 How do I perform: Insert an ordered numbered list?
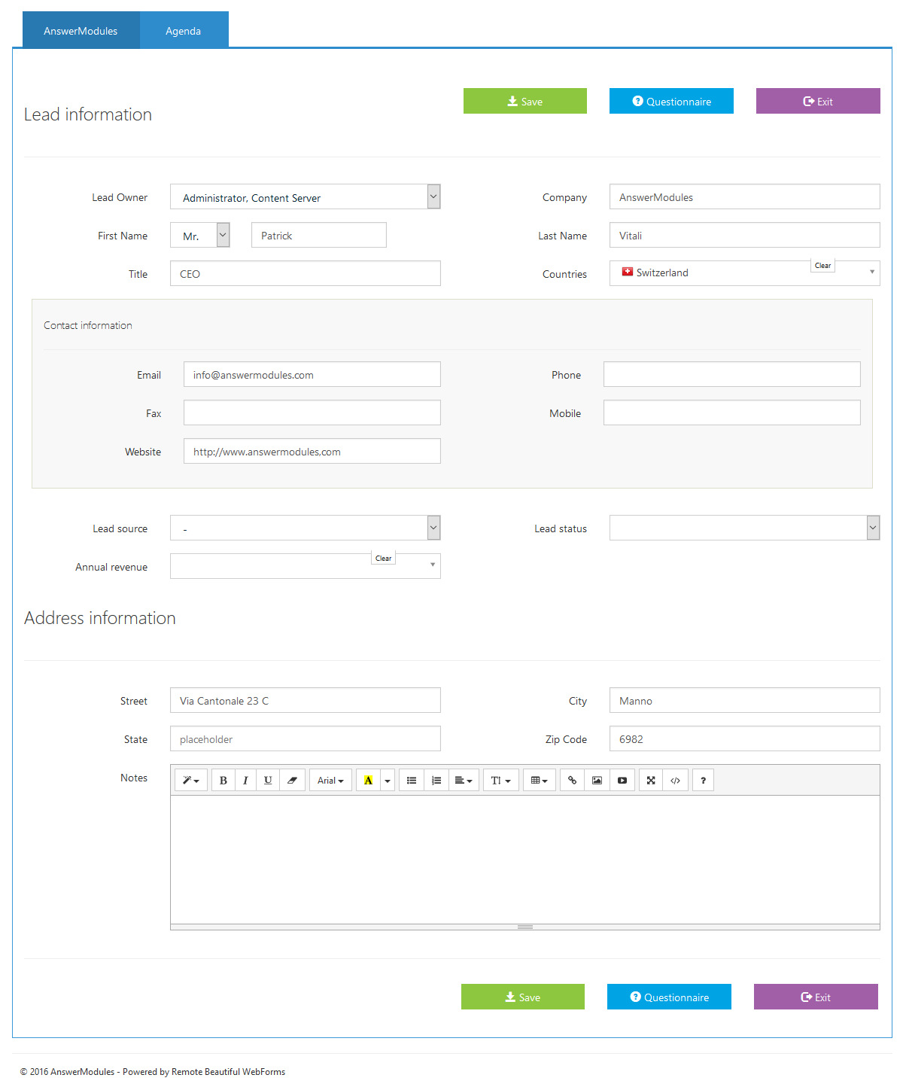click(x=436, y=781)
